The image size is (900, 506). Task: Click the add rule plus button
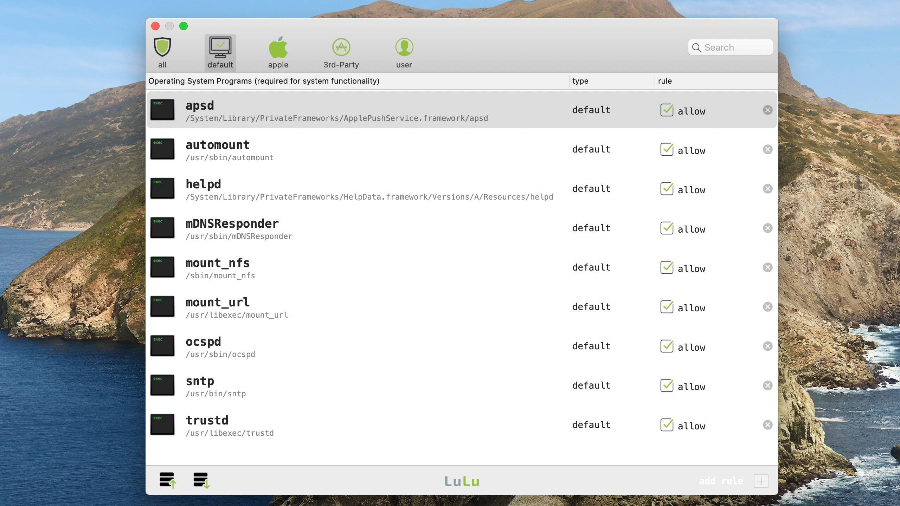click(x=761, y=481)
